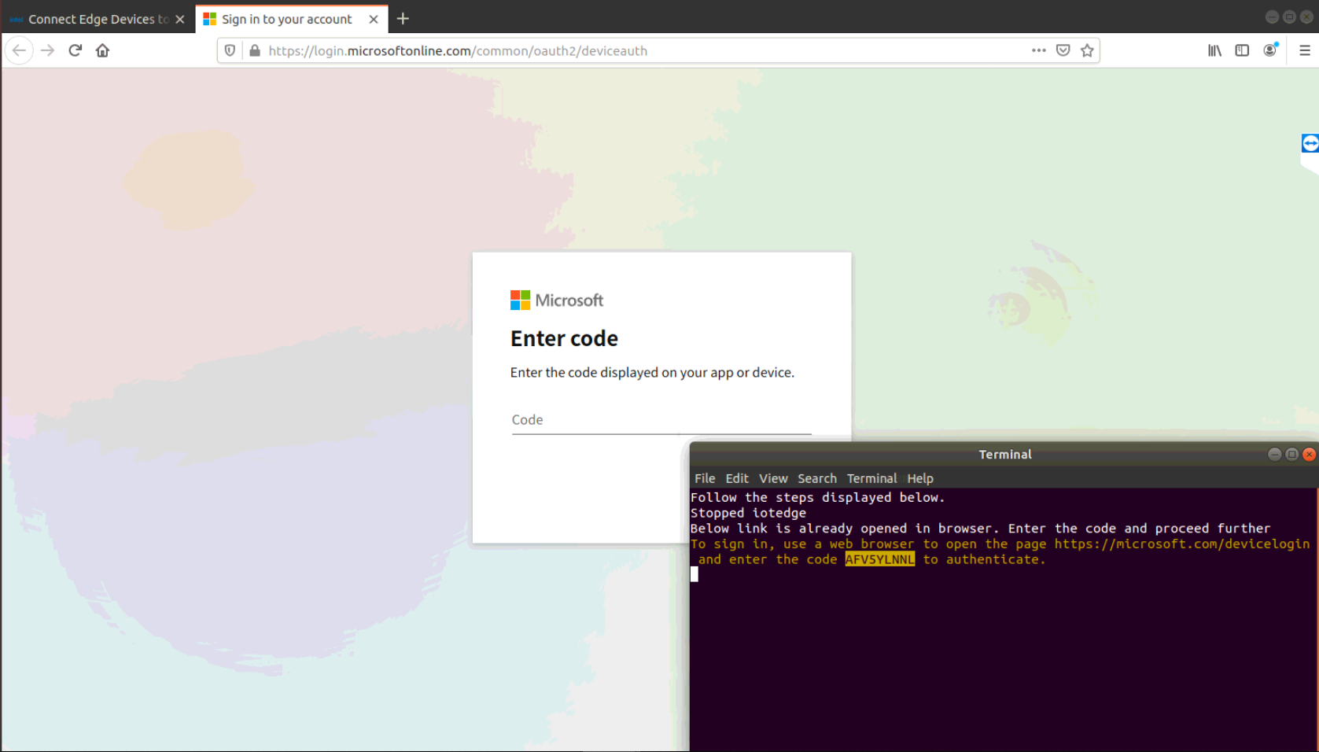Open the Terminal menu in menubar
The width and height of the screenshot is (1319, 752).
871,478
